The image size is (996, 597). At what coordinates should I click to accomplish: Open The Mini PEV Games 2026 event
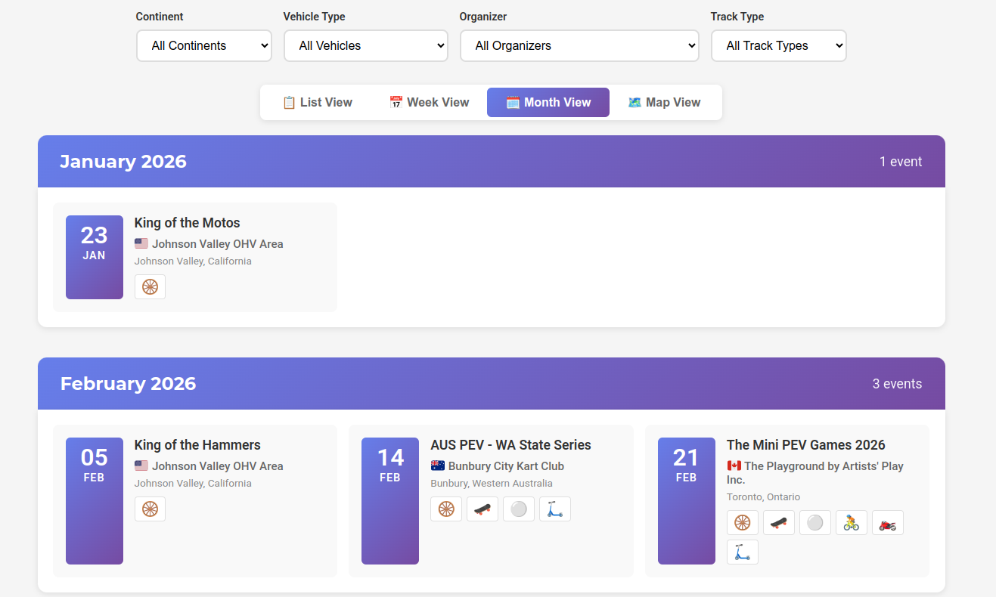(x=806, y=445)
